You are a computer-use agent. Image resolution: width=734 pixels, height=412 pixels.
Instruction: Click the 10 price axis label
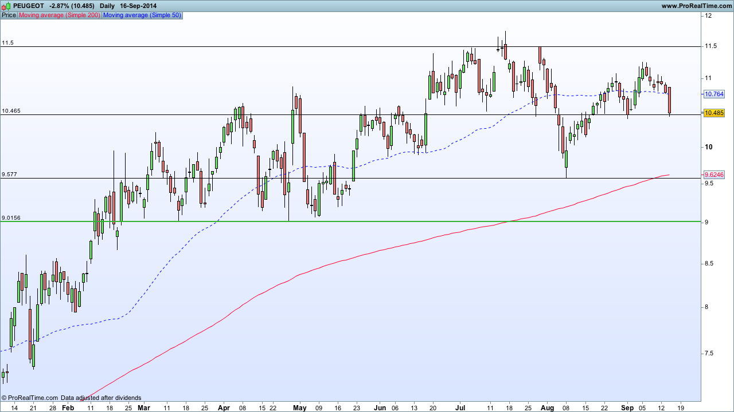click(708, 147)
